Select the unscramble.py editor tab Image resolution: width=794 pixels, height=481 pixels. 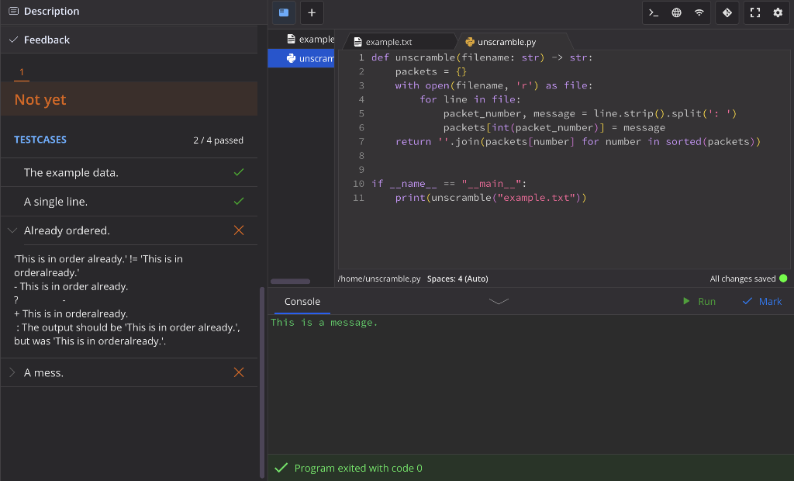pyautogui.click(x=506, y=42)
